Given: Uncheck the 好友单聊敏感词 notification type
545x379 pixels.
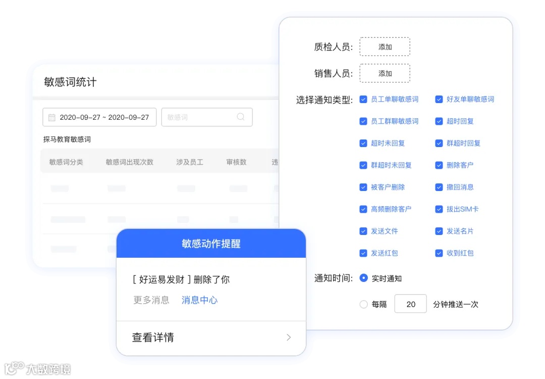Looking at the screenshot, I should [x=439, y=99].
